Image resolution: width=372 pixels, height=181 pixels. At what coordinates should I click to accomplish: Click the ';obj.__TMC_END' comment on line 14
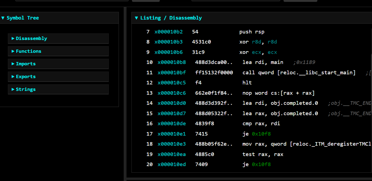point(350,103)
